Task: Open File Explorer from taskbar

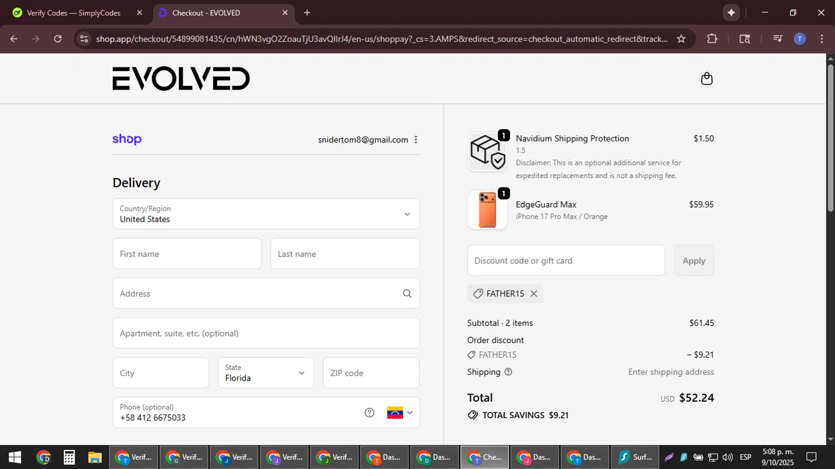Action: click(95, 457)
